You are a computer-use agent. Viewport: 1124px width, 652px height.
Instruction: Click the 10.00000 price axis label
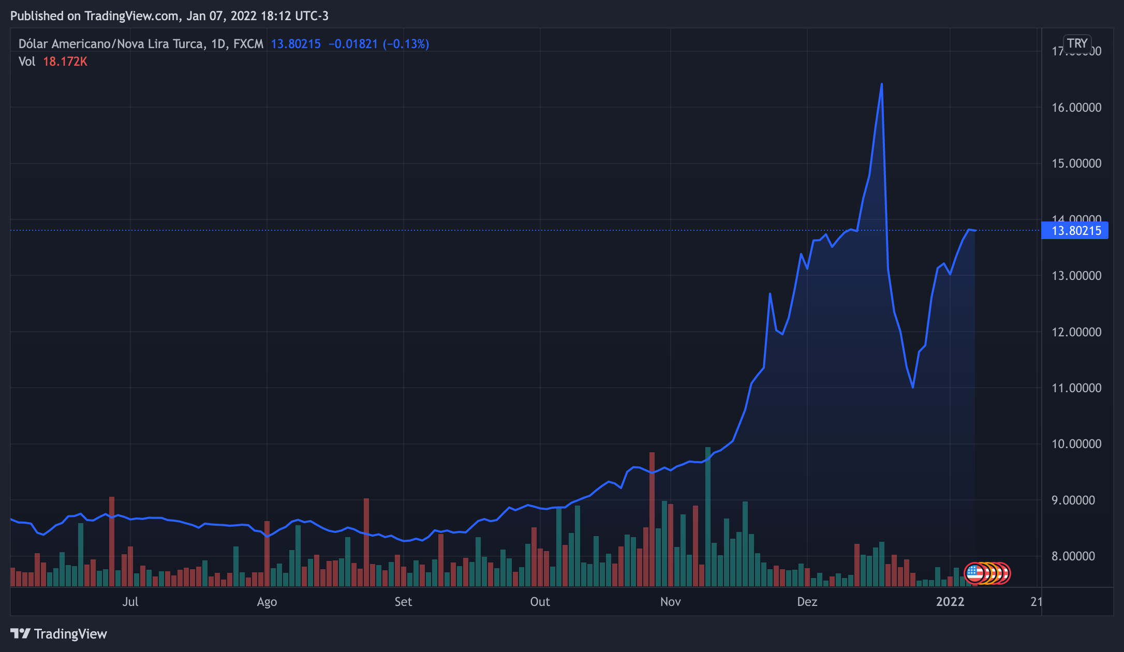point(1076,443)
